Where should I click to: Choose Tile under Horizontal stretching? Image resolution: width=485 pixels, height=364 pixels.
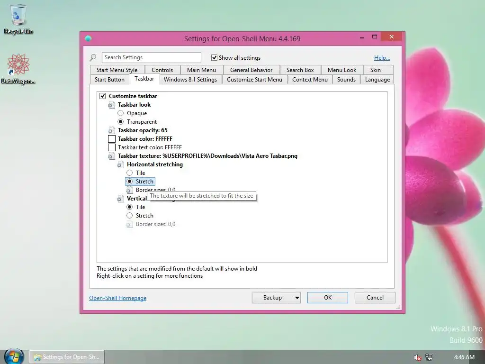pos(130,173)
